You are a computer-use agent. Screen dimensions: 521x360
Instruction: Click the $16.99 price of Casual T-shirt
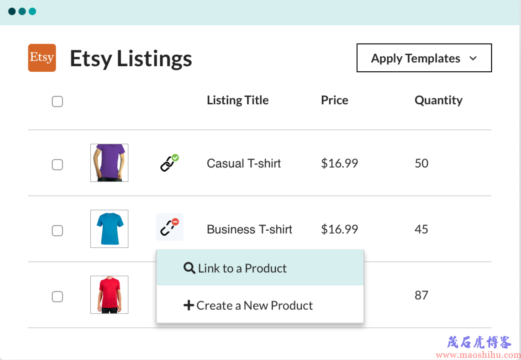tap(339, 163)
